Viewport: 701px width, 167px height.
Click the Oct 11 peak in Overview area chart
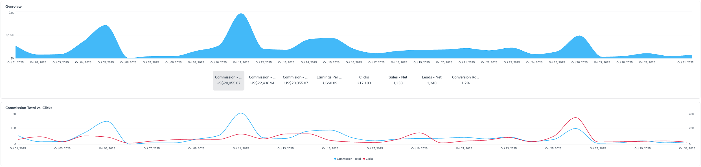click(x=241, y=14)
